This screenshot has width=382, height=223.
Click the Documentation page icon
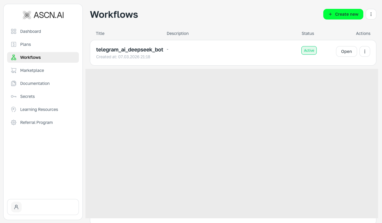14,83
